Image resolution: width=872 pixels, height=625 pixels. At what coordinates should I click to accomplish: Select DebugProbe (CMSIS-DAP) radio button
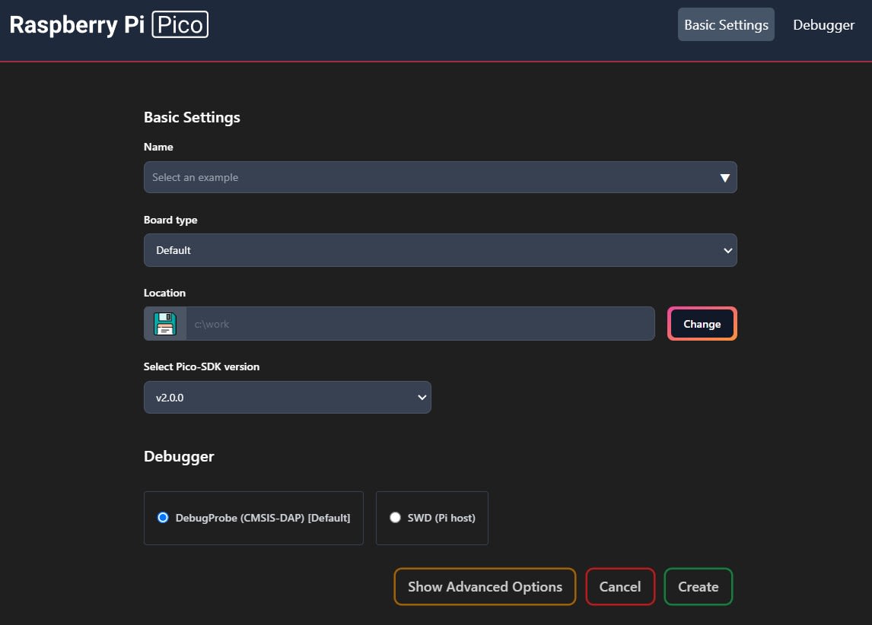pyautogui.click(x=163, y=518)
